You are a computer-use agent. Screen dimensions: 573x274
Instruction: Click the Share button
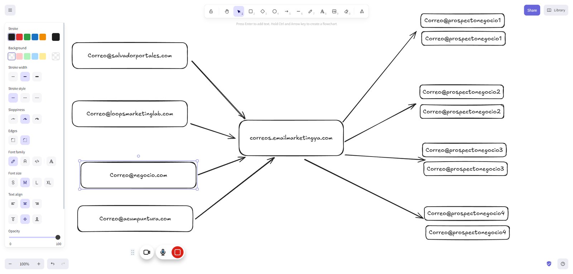coord(532,10)
